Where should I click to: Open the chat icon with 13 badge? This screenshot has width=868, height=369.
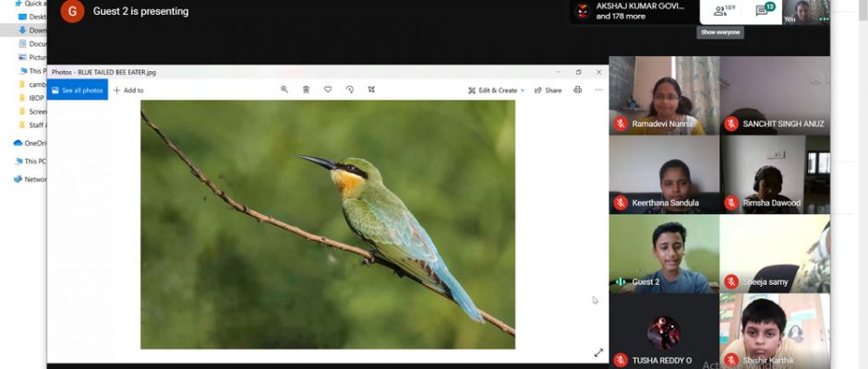766,9
